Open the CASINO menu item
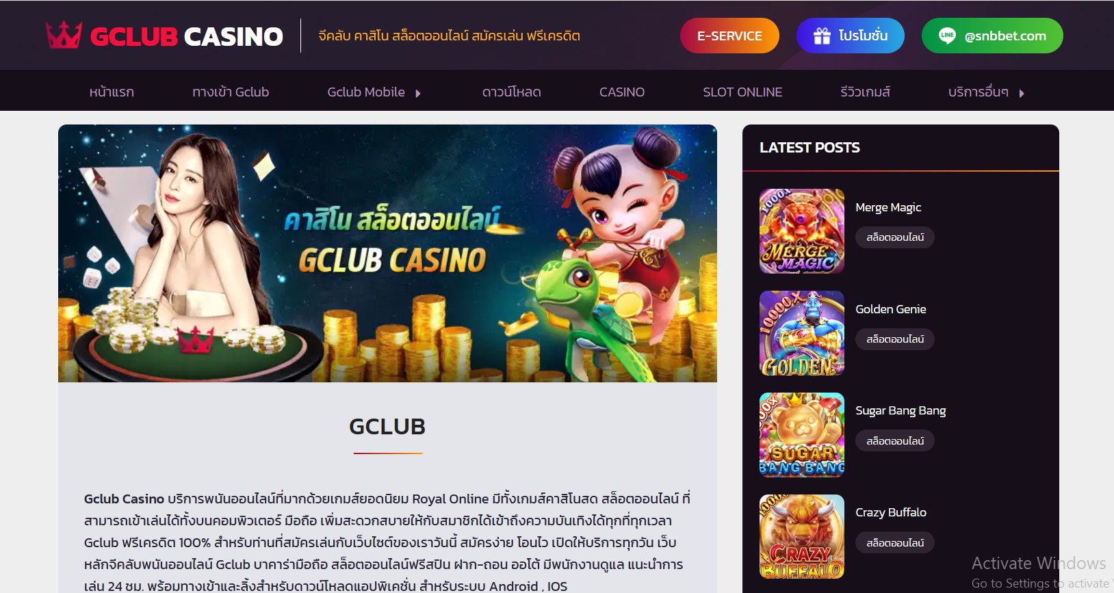This screenshot has height=593, width=1114. coord(622,92)
